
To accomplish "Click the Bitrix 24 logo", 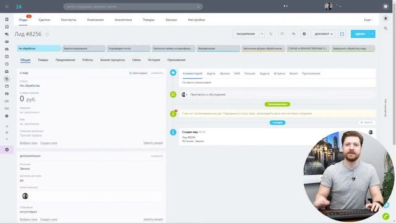I will (19, 7).
